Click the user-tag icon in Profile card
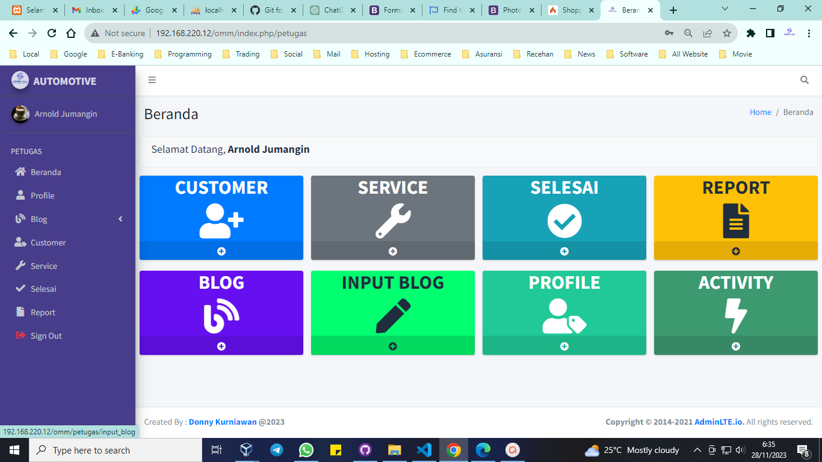This screenshot has height=462, width=822. [564, 316]
